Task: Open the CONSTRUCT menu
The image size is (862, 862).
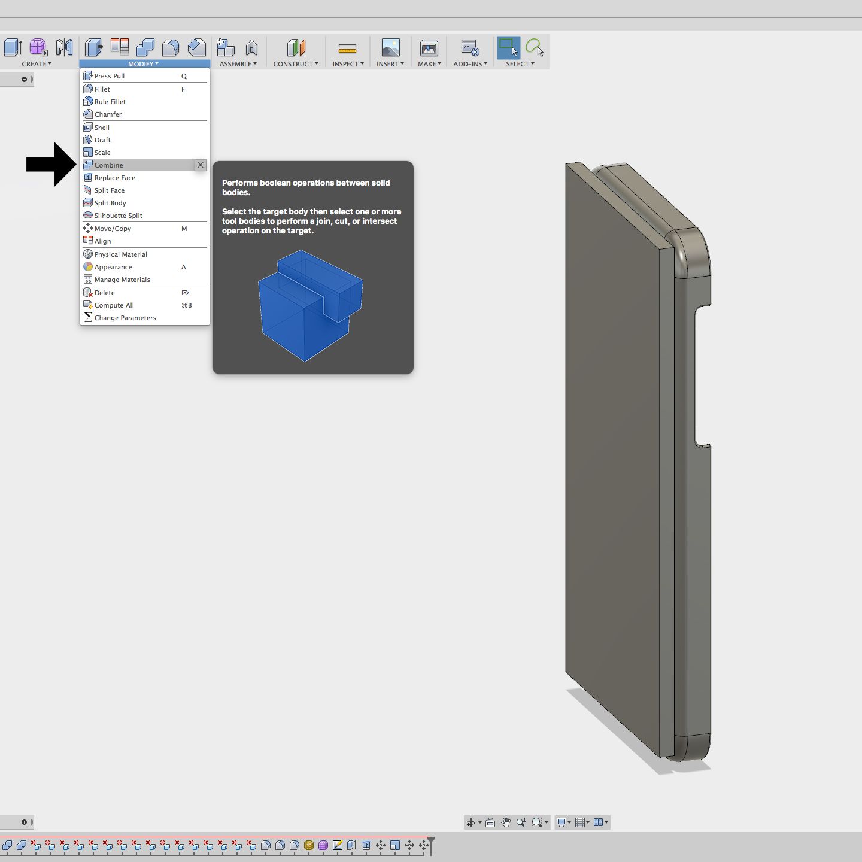Action: point(295,64)
